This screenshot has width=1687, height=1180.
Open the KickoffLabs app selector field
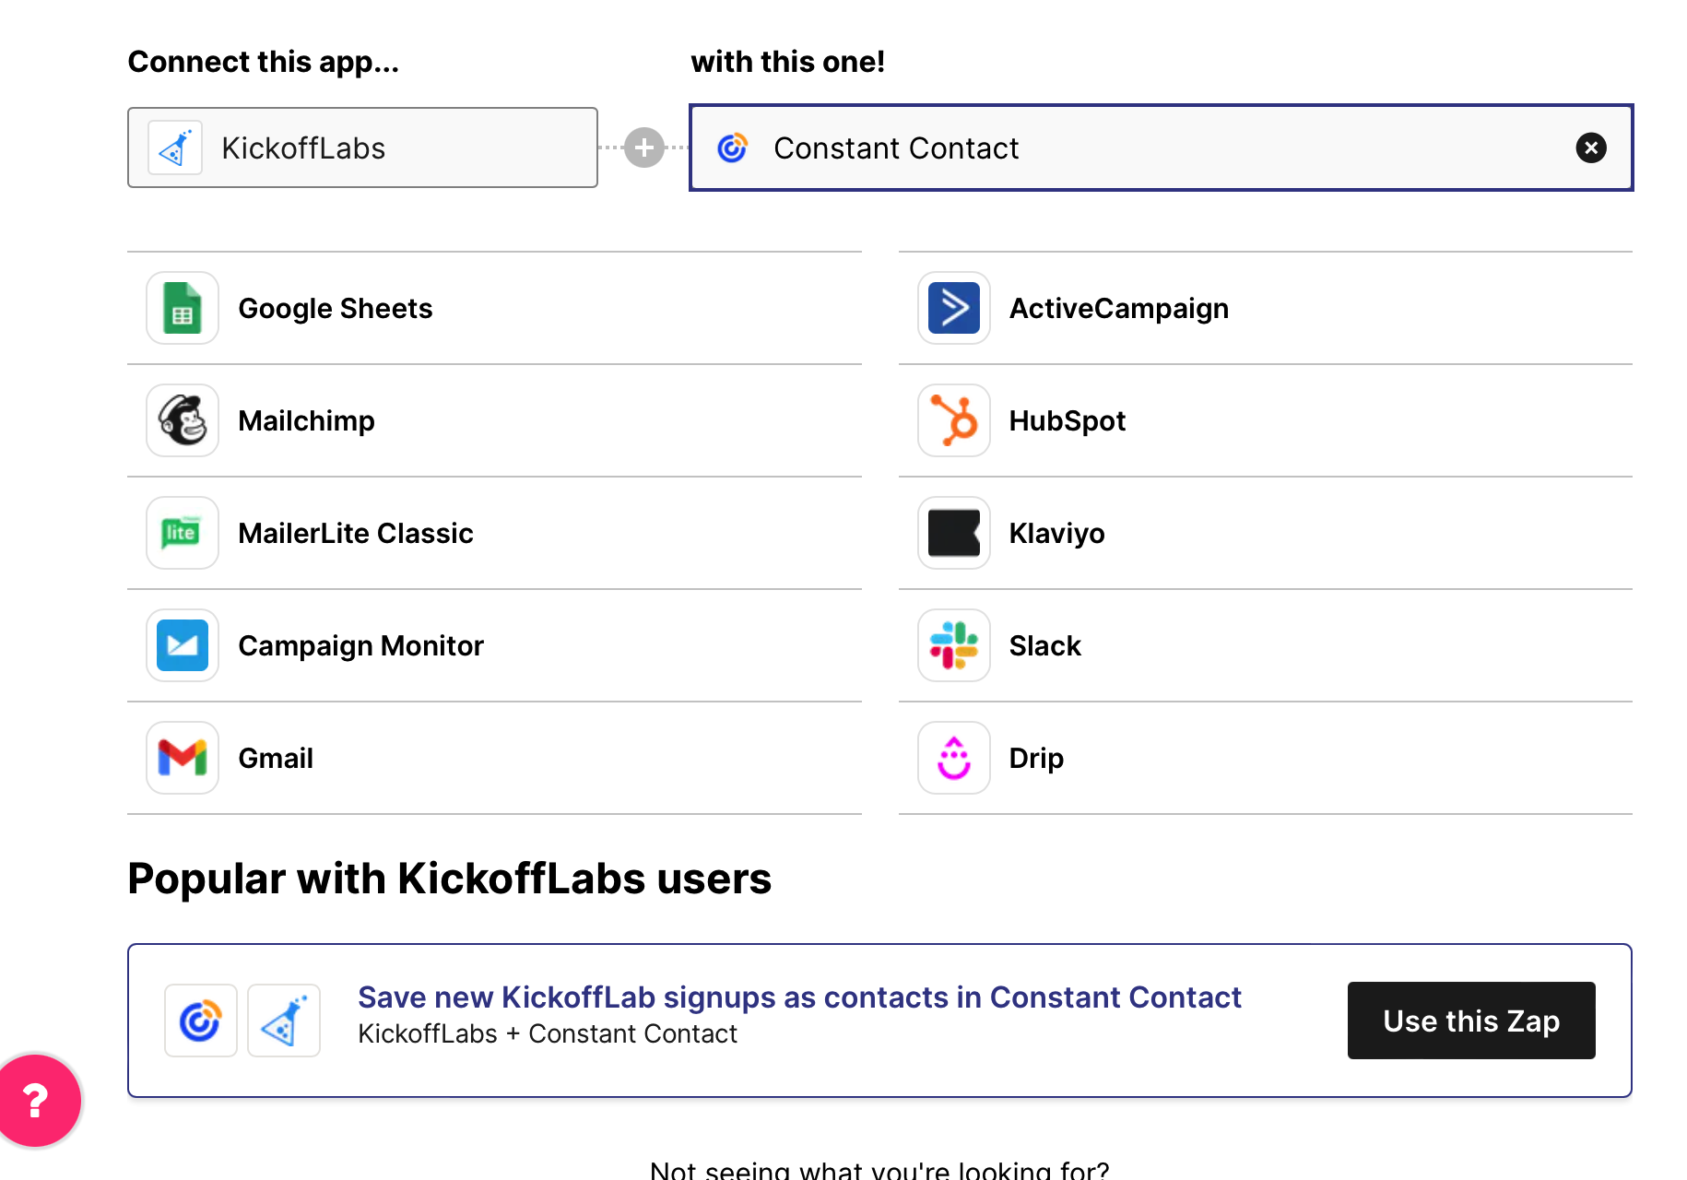(x=362, y=147)
